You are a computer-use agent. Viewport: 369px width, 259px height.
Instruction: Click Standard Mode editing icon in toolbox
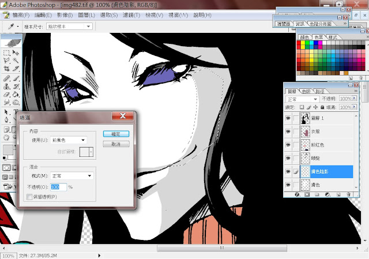6,168
